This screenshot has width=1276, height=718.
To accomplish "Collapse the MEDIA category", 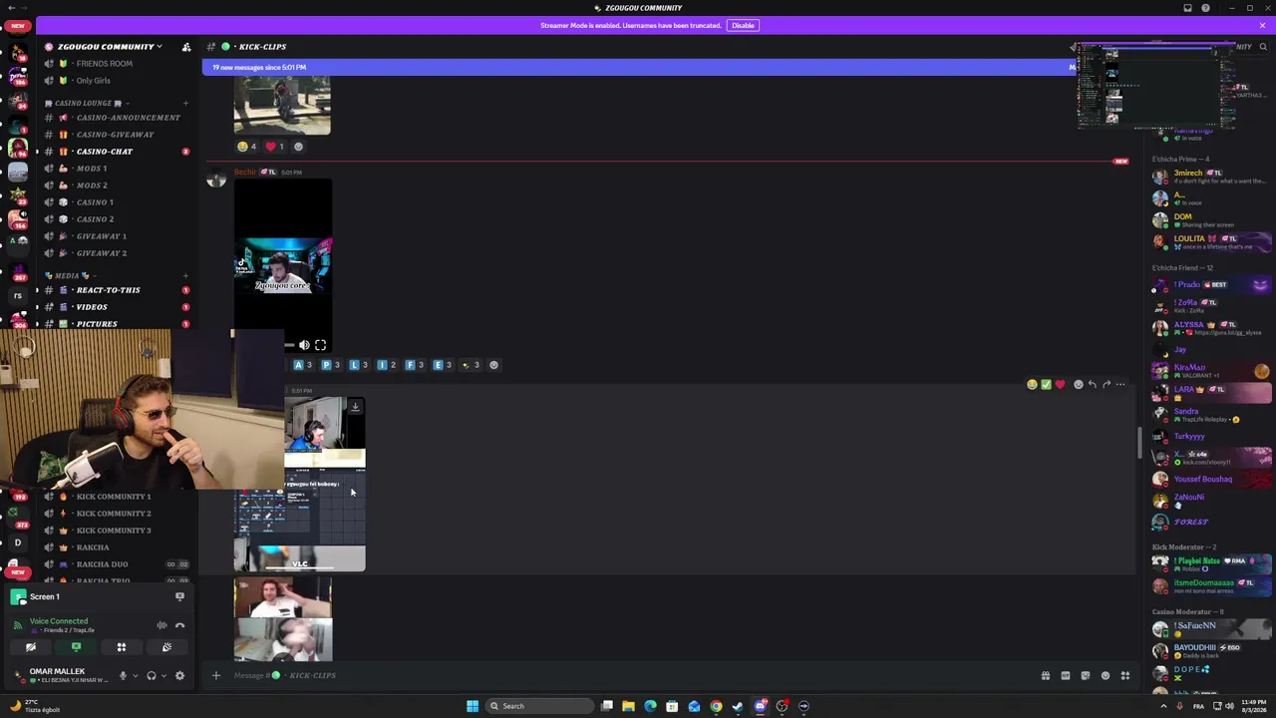I will 72,275.
